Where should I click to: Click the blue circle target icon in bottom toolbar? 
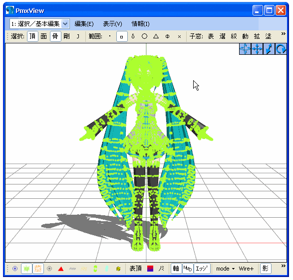click(15, 269)
